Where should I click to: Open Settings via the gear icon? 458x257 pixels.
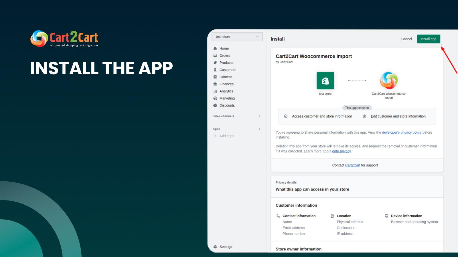pyautogui.click(x=215, y=246)
